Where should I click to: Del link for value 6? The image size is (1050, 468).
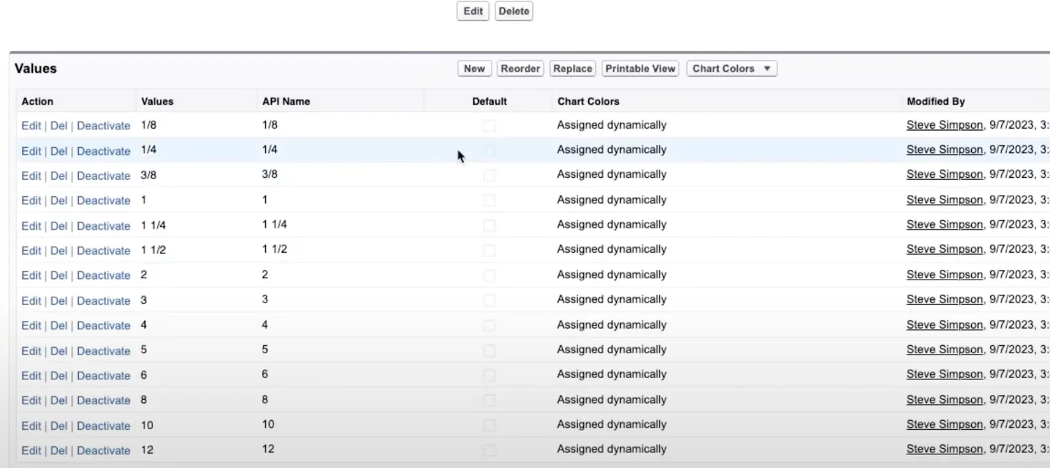pyautogui.click(x=58, y=376)
